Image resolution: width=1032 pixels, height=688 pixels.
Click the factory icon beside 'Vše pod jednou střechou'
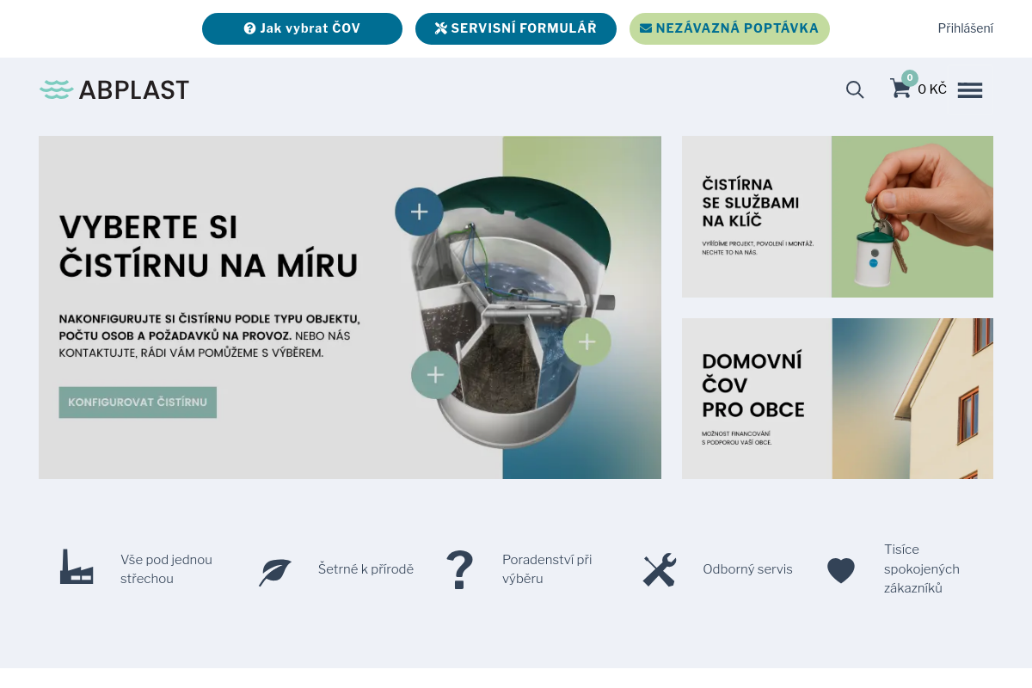click(77, 568)
